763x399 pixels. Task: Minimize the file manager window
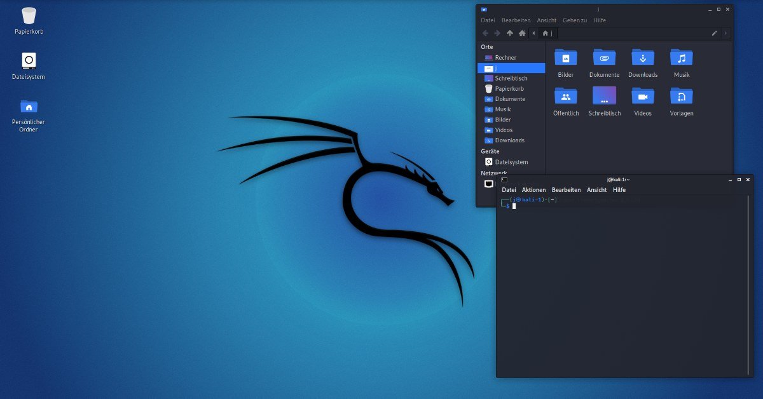coord(710,10)
